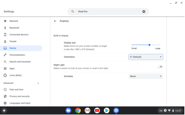Open Privacy and security settings
The width and height of the screenshot is (185, 115).
(19, 96)
